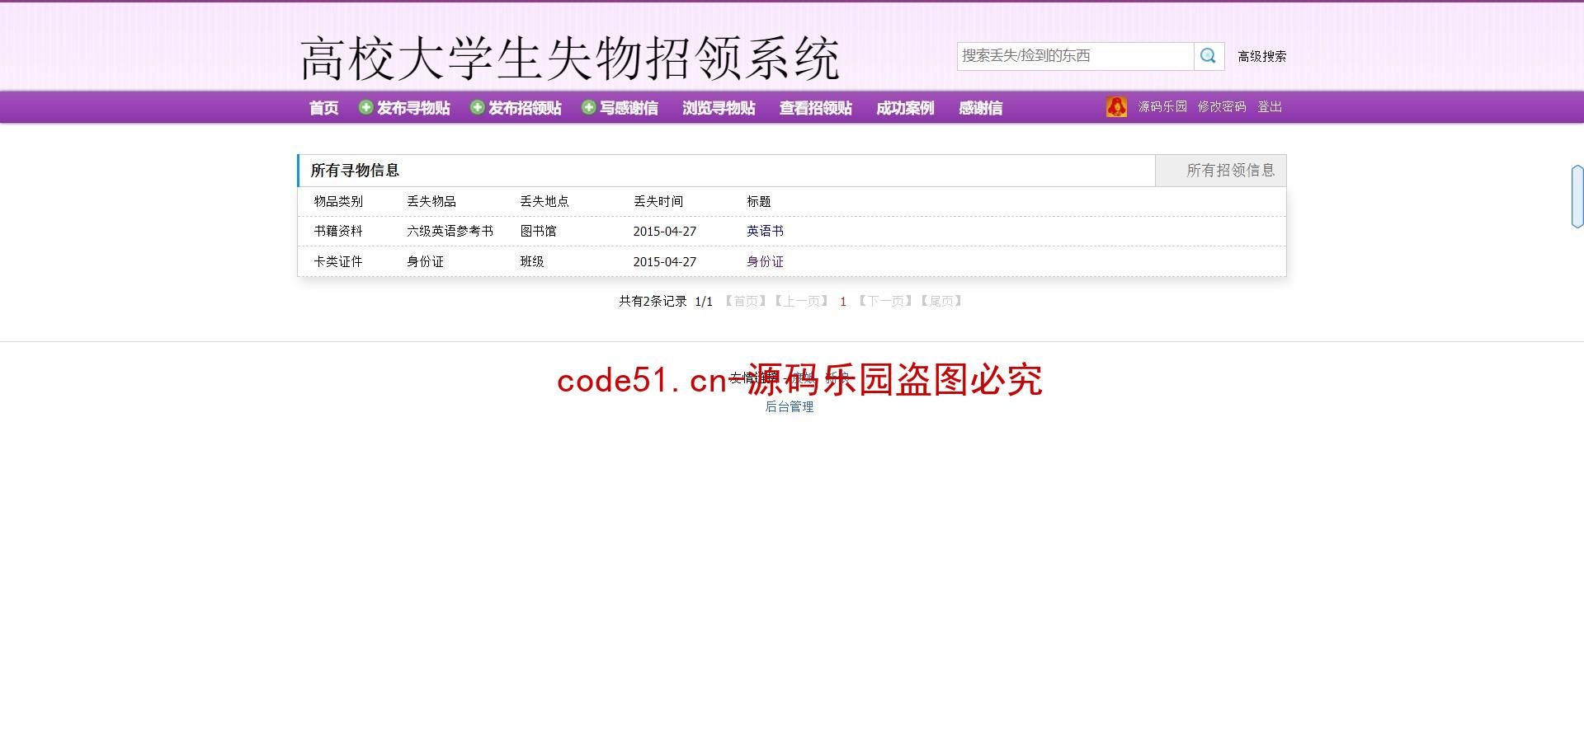
Task: Open the 后台管理 admin link
Action: [790, 407]
